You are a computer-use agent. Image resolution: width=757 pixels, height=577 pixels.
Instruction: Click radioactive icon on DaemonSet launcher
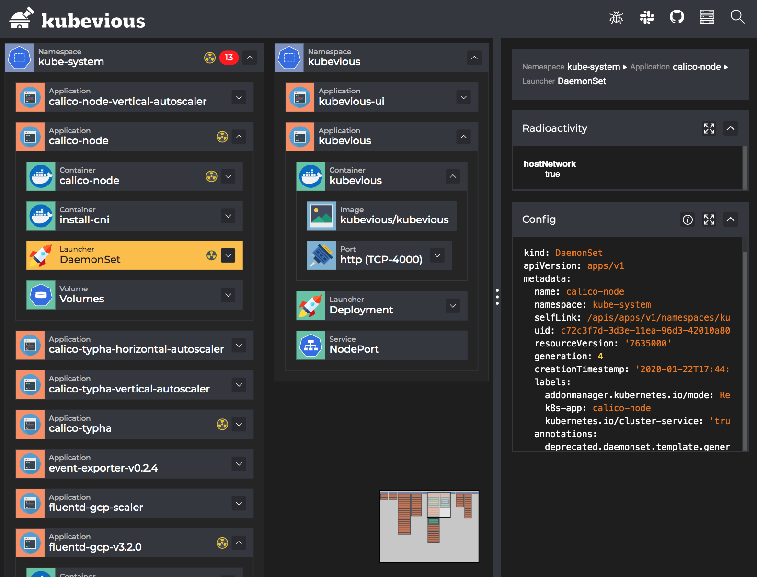click(x=212, y=255)
